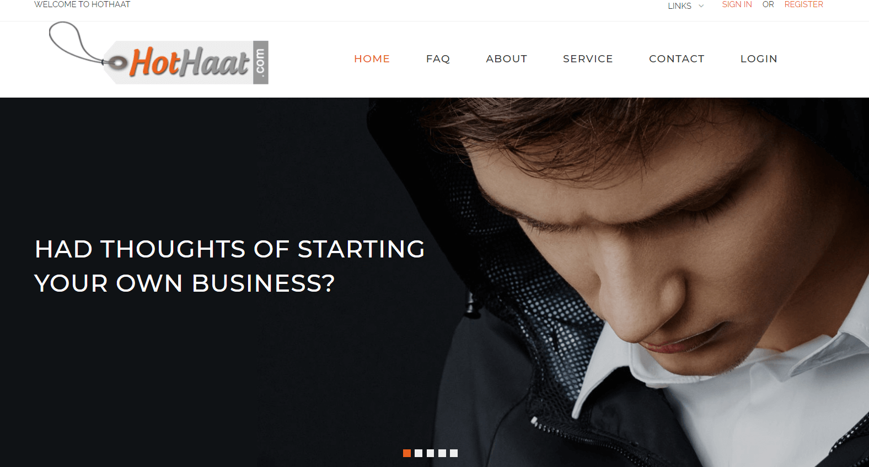Viewport: 869px width, 467px height.
Task: Click the hero banner headline text
Action: coord(229,266)
